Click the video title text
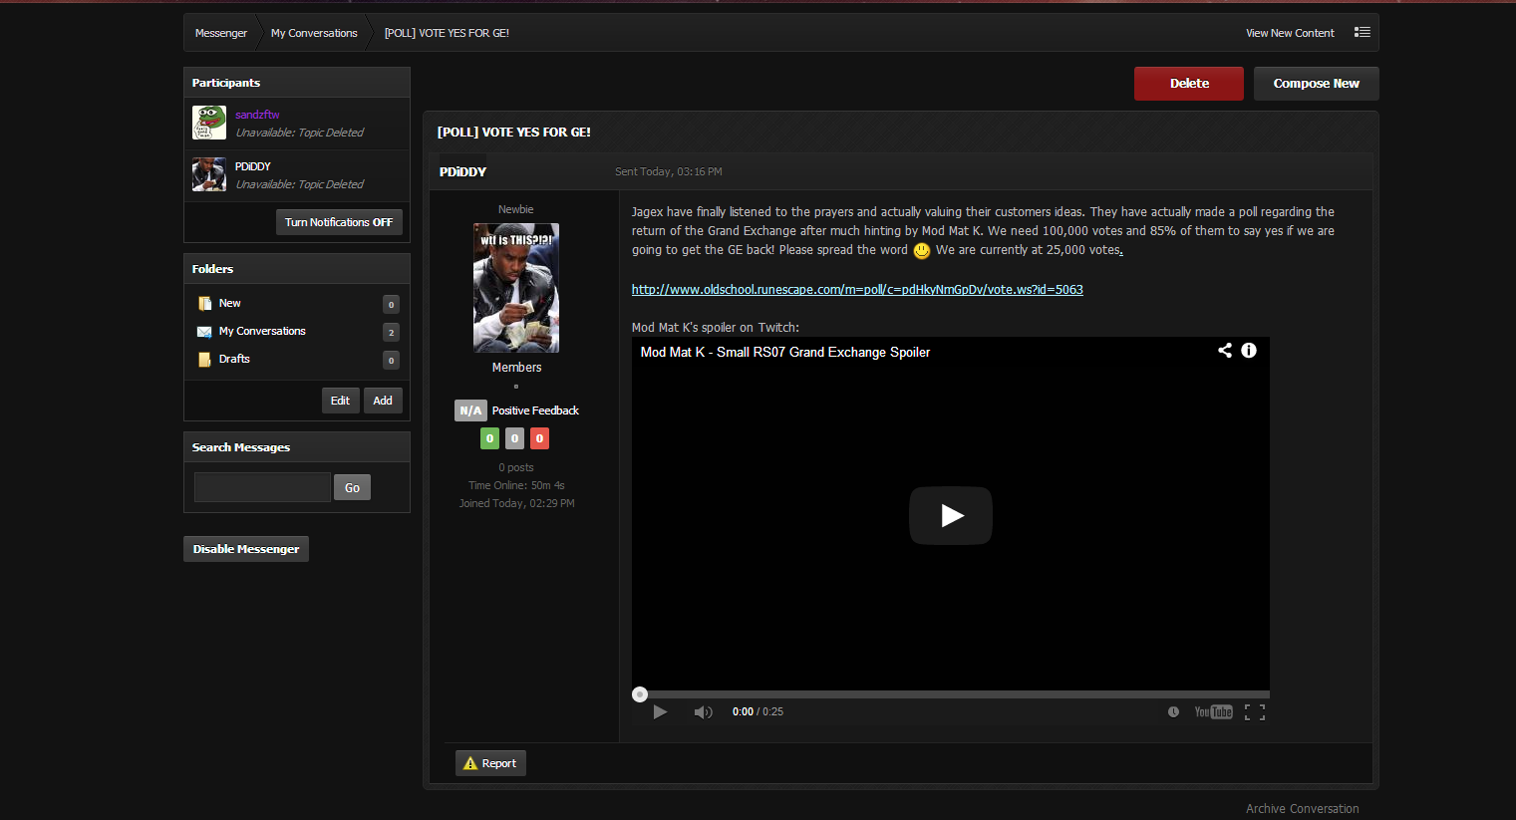Screen dimensions: 1516x820 pos(785,352)
